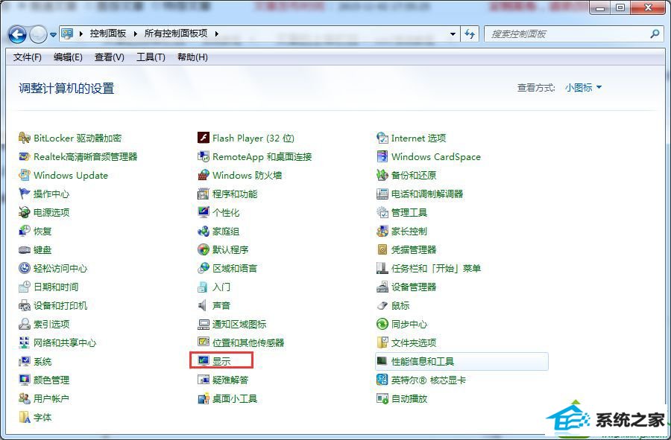Open the 系统 link
Screen dimensions: 671x440
(42, 361)
